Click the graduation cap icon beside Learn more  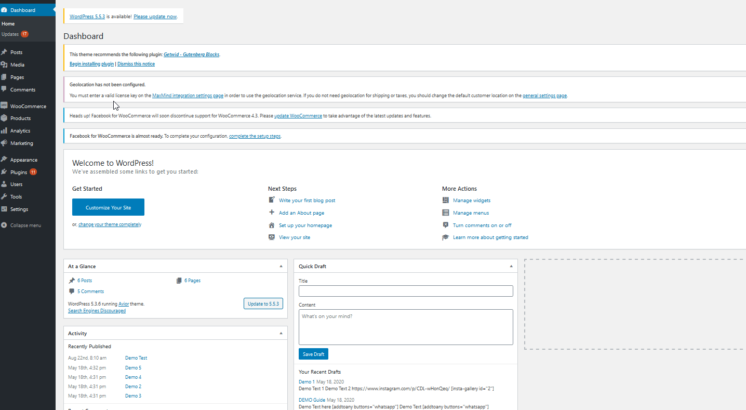pos(445,237)
